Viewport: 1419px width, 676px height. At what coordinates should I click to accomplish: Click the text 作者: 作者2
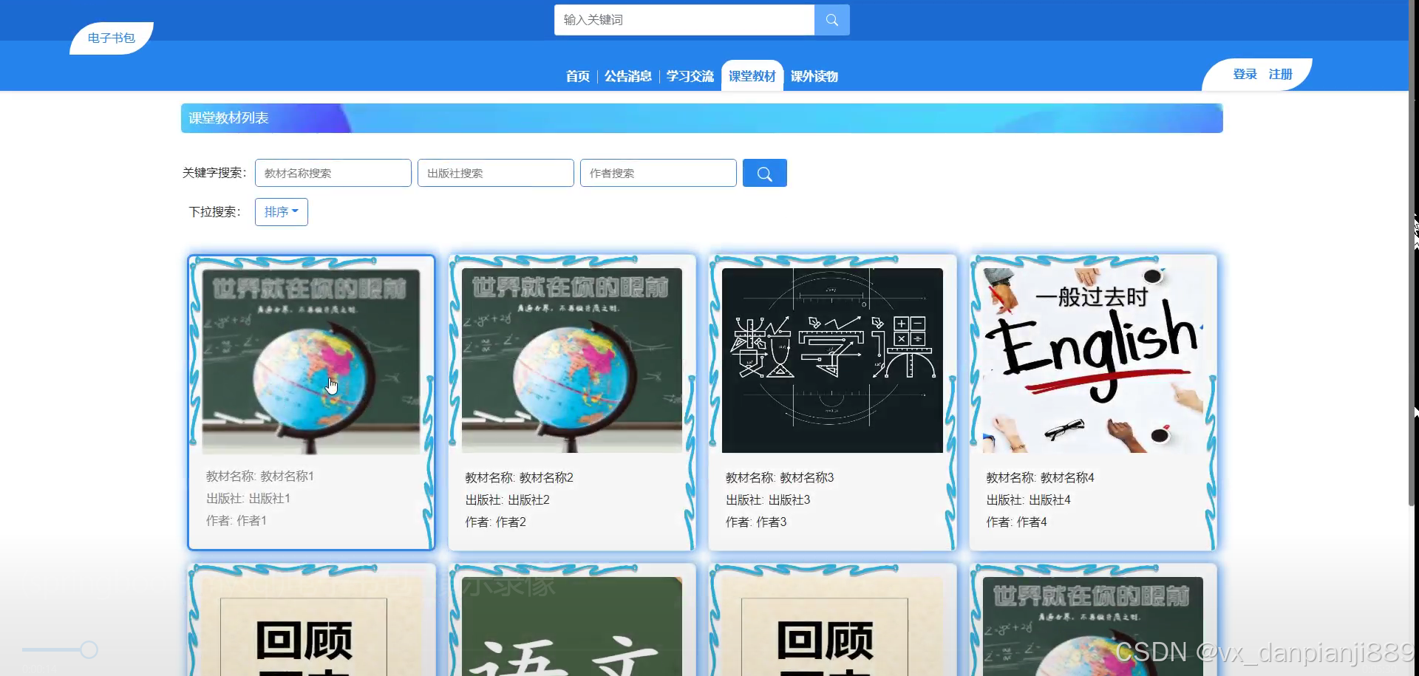pyautogui.click(x=496, y=522)
